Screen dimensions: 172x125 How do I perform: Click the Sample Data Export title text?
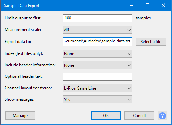22,6
